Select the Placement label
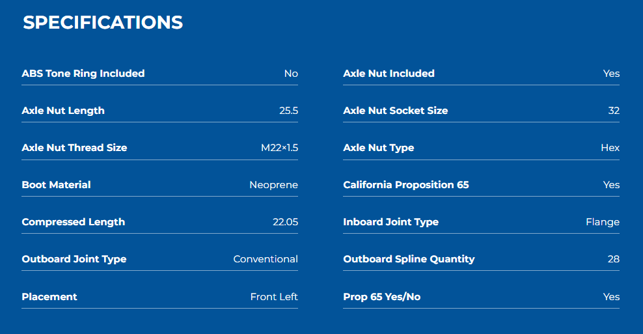Screen dimensions: 643x334 tap(49, 297)
